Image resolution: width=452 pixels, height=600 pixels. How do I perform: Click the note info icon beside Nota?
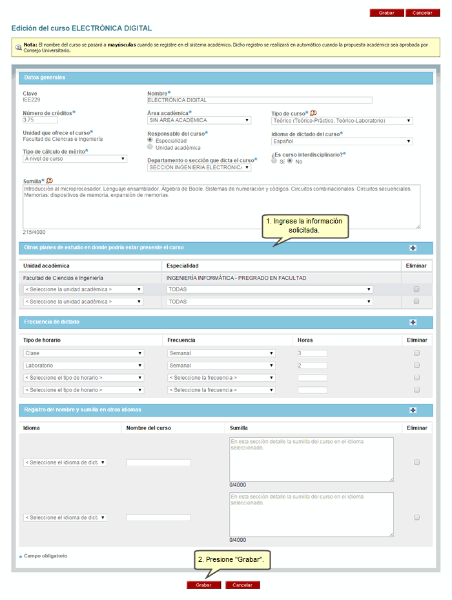pyautogui.click(x=19, y=47)
